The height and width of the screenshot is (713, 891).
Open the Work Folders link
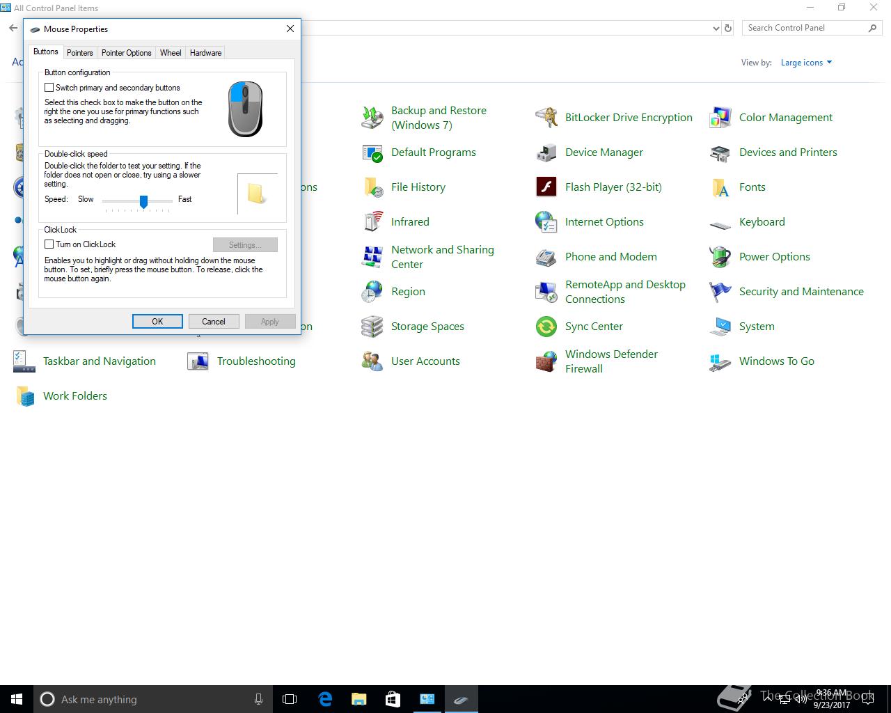tap(75, 396)
